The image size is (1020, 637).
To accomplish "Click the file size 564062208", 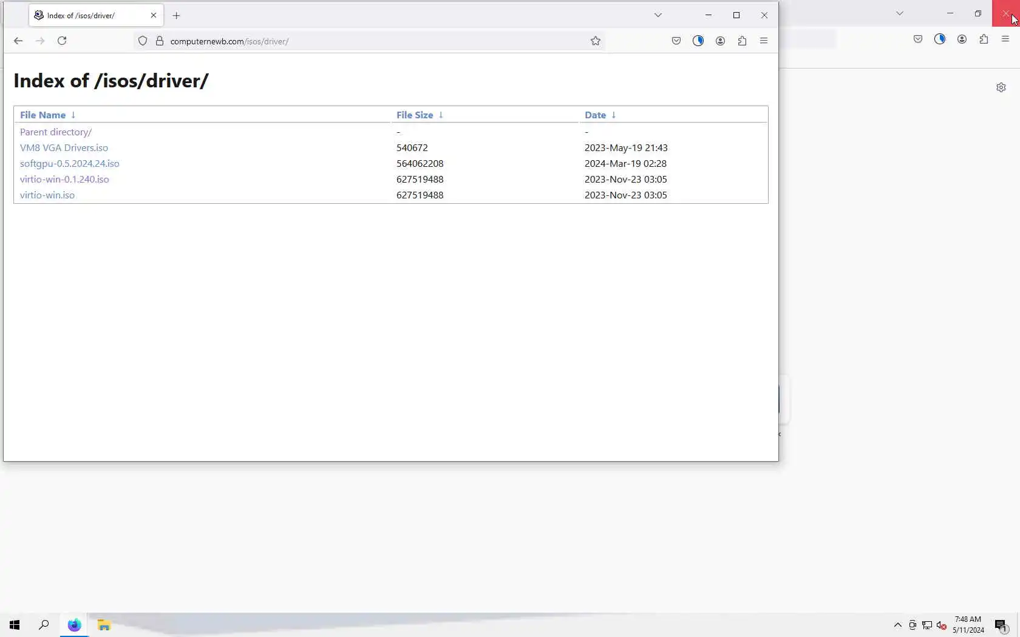I will [420, 163].
